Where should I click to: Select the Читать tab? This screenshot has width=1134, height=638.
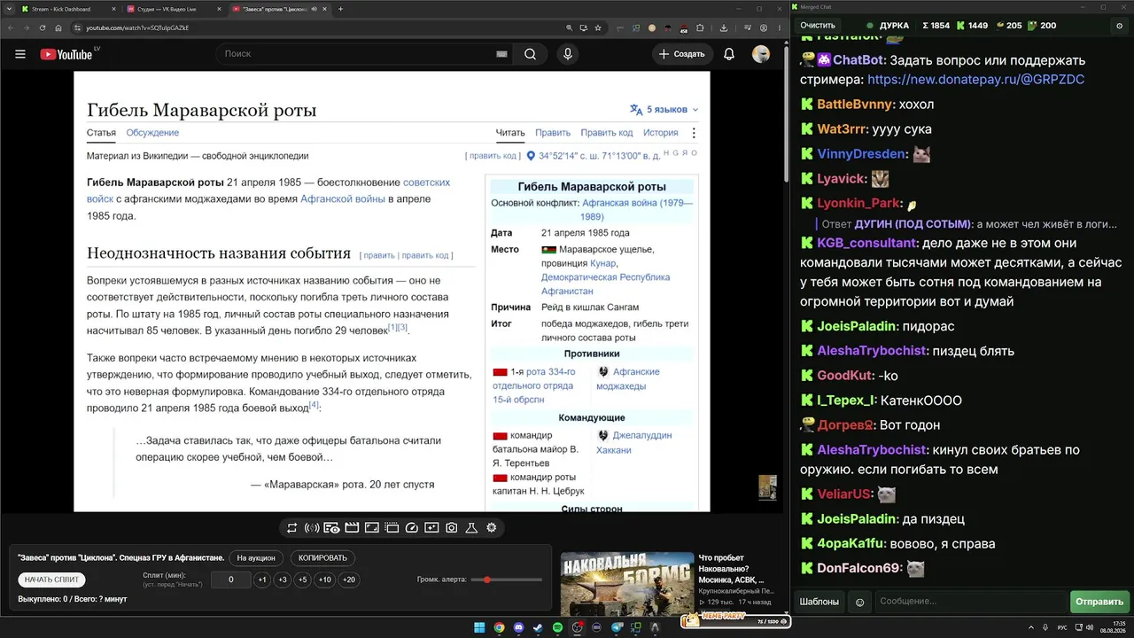(x=510, y=133)
